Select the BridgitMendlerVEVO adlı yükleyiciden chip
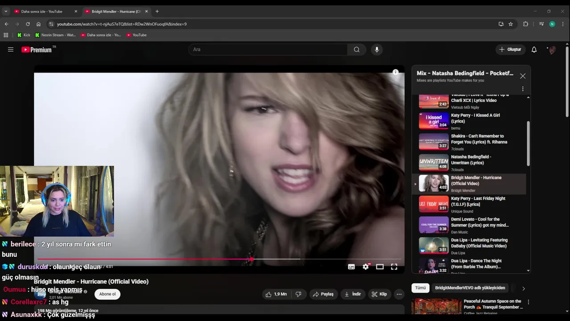The width and height of the screenshot is (570, 321). coord(470,288)
